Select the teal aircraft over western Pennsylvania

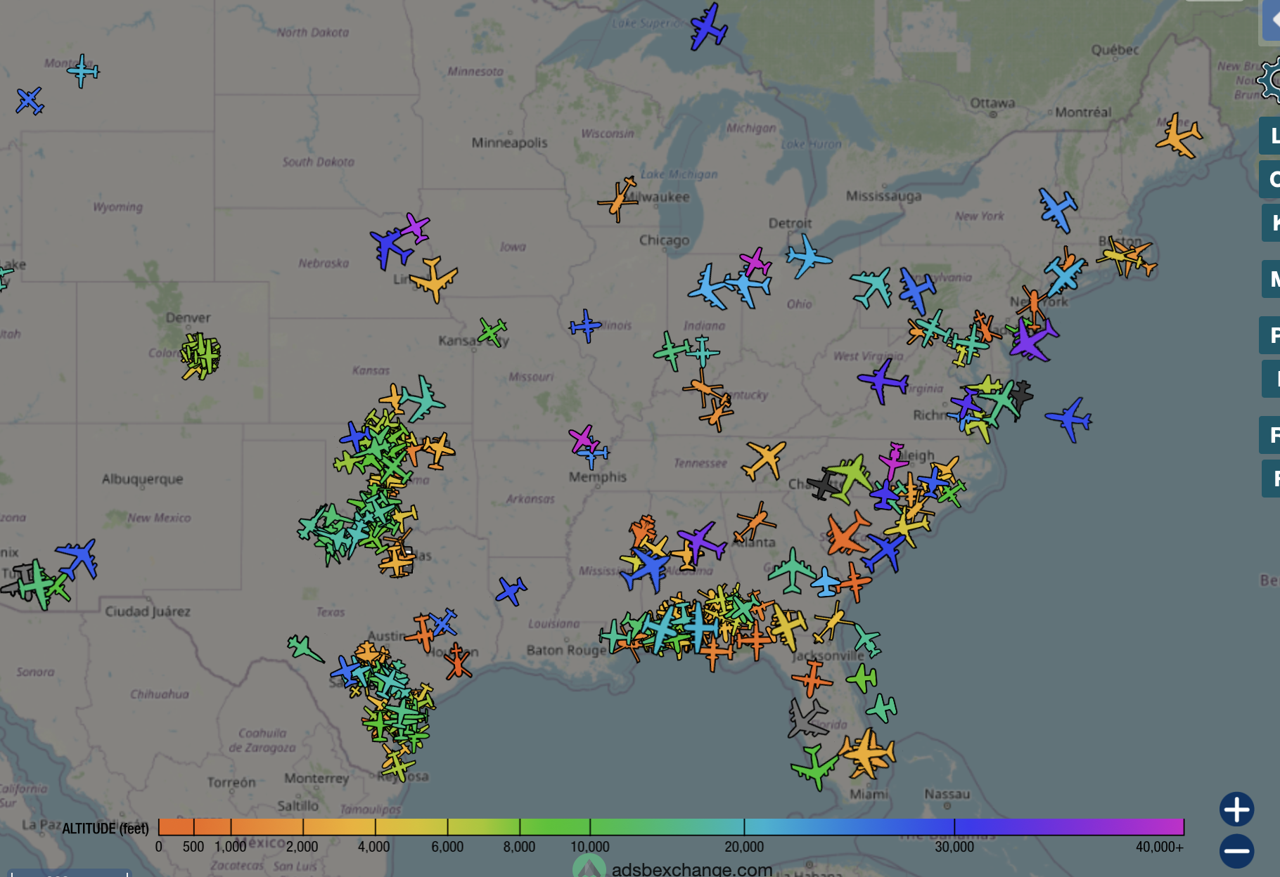(x=872, y=286)
